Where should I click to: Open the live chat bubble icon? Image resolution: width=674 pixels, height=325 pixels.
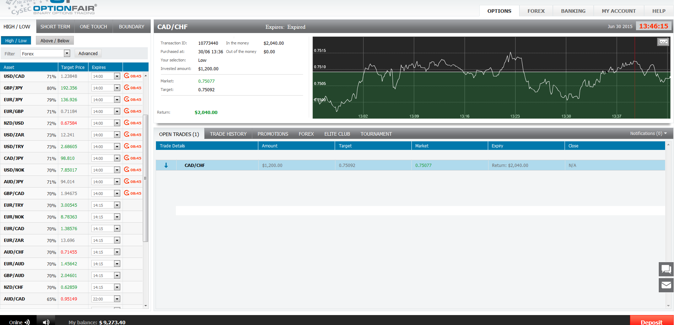pyautogui.click(x=666, y=269)
